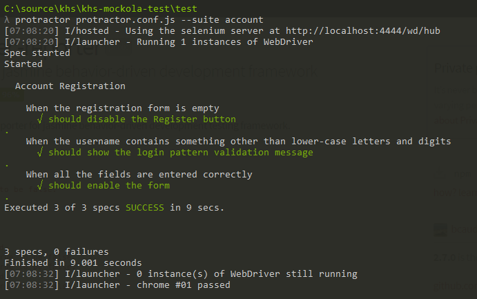
Task: Click the working directory path line
Action: click(101, 8)
